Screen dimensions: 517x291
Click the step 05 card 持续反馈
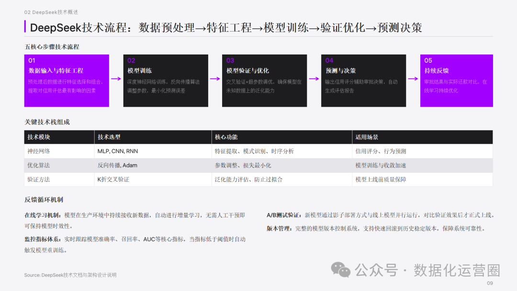pos(457,81)
